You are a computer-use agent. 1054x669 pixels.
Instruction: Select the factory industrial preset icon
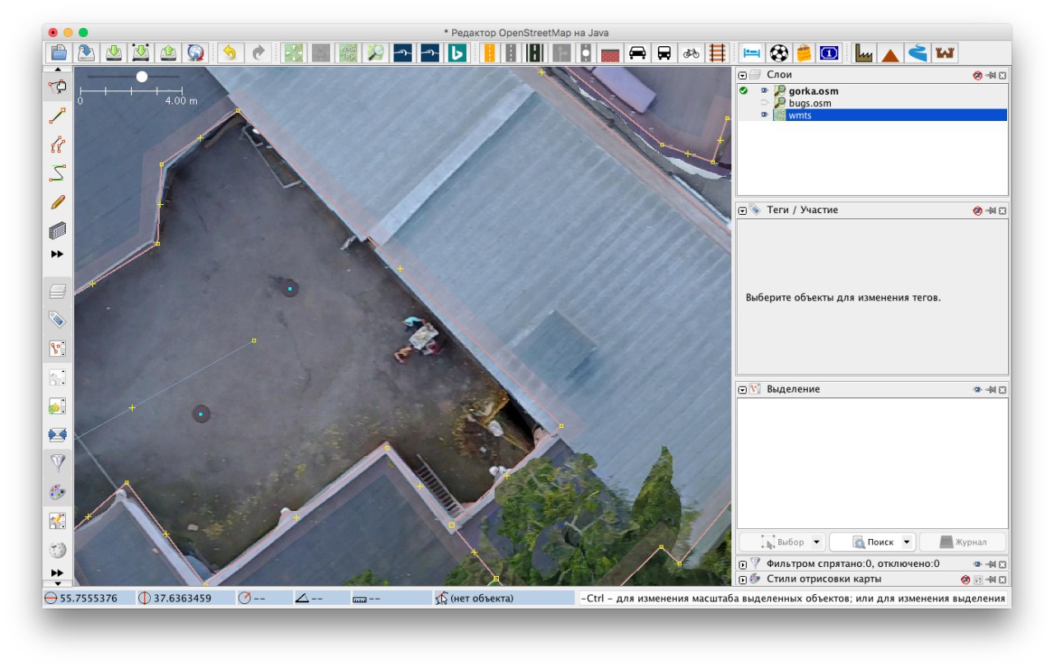tap(864, 53)
